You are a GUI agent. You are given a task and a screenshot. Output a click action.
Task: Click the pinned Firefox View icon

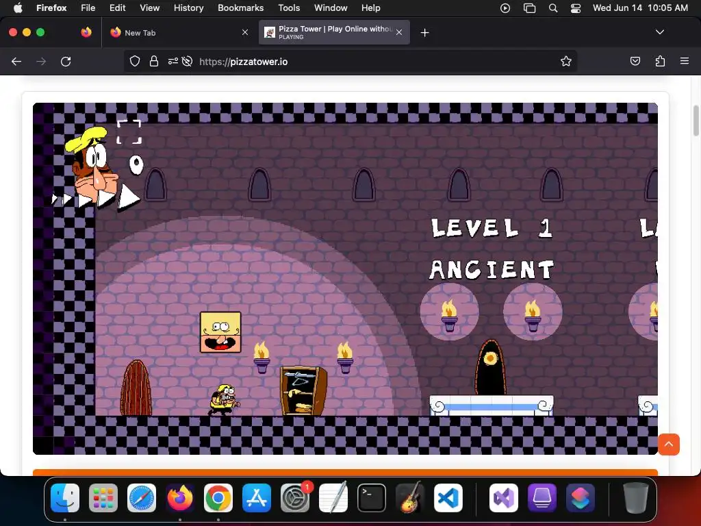pos(86,32)
